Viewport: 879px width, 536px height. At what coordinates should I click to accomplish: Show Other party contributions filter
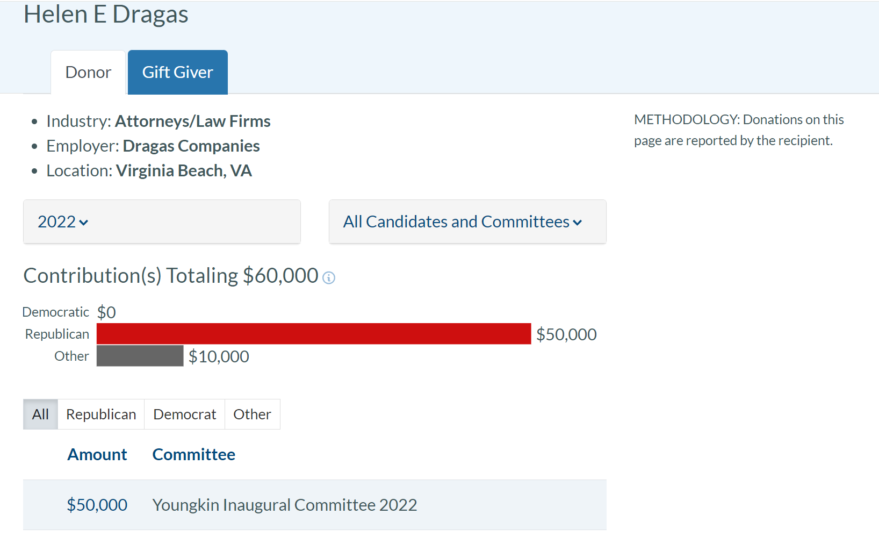(252, 414)
